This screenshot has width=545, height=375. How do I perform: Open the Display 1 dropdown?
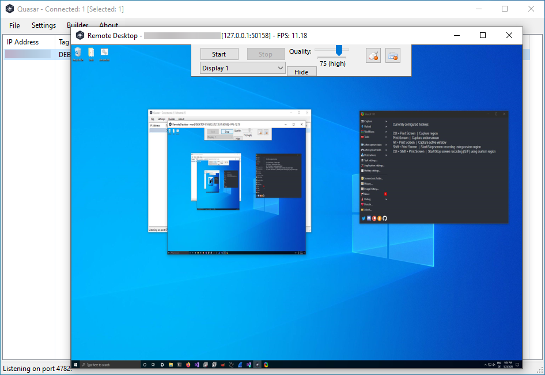click(x=242, y=67)
